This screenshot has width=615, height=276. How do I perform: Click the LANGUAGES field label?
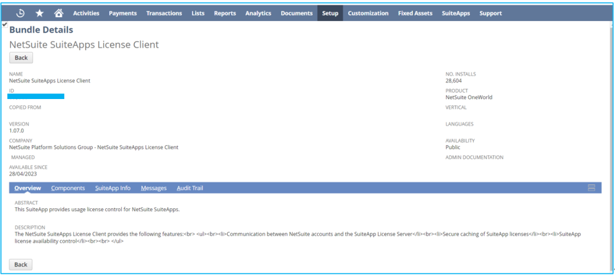(x=460, y=124)
